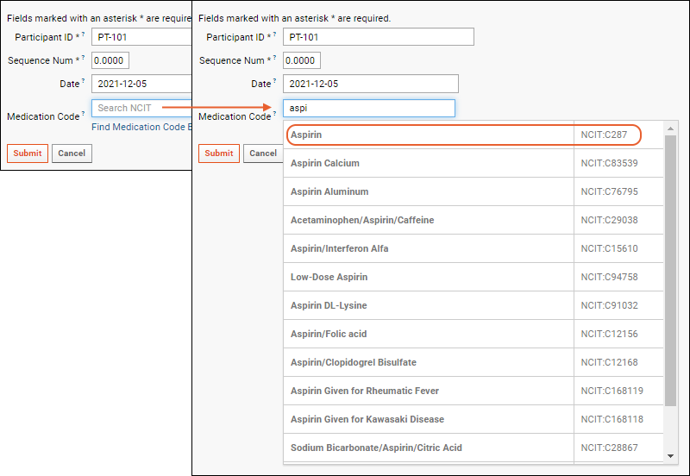Click Date field in right form

371,84
